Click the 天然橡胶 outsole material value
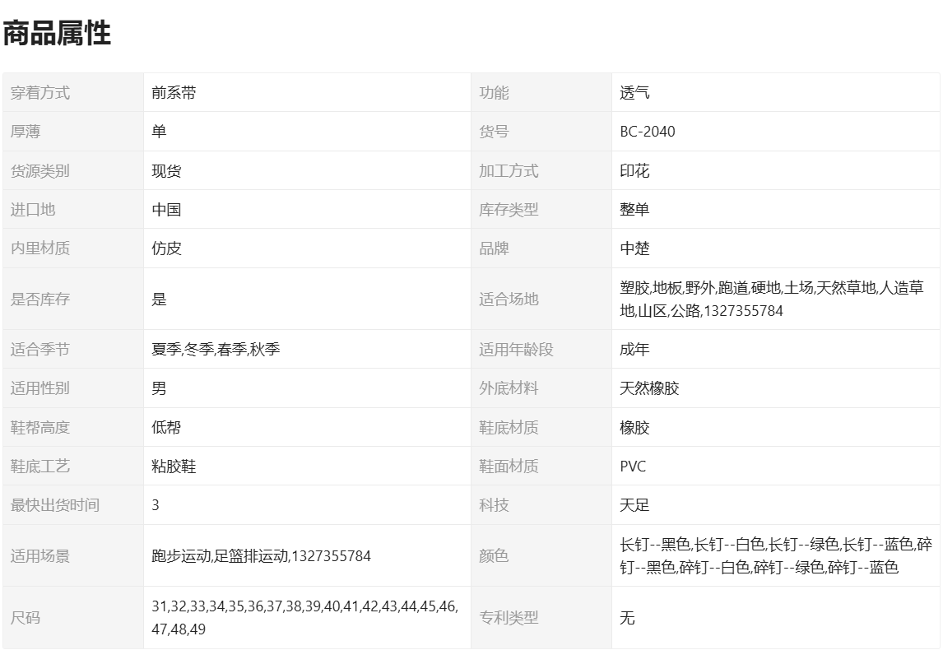This screenshot has width=943, height=650. [x=649, y=388]
